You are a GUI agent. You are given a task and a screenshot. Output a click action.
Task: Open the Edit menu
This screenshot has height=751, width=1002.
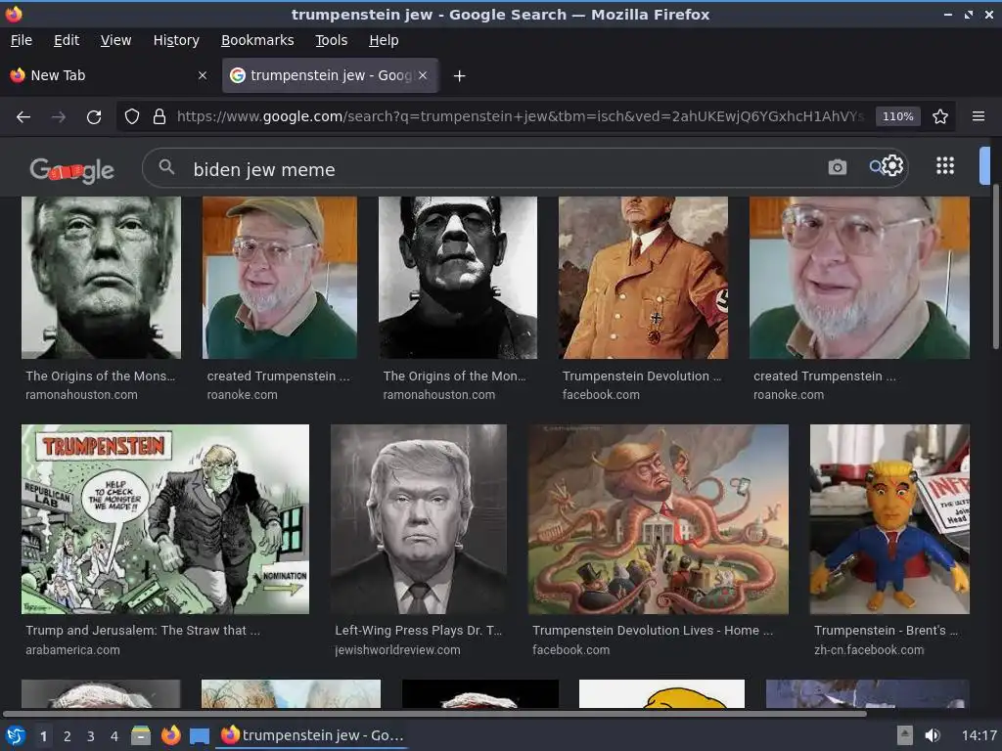[x=67, y=40]
